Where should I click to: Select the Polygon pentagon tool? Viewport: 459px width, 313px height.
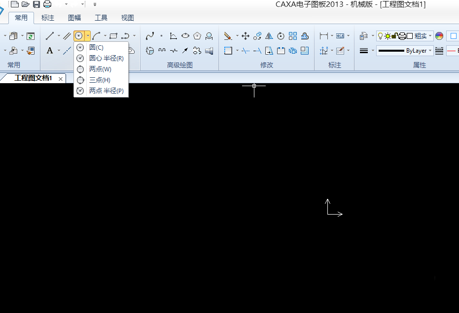pyautogui.click(x=197, y=36)
